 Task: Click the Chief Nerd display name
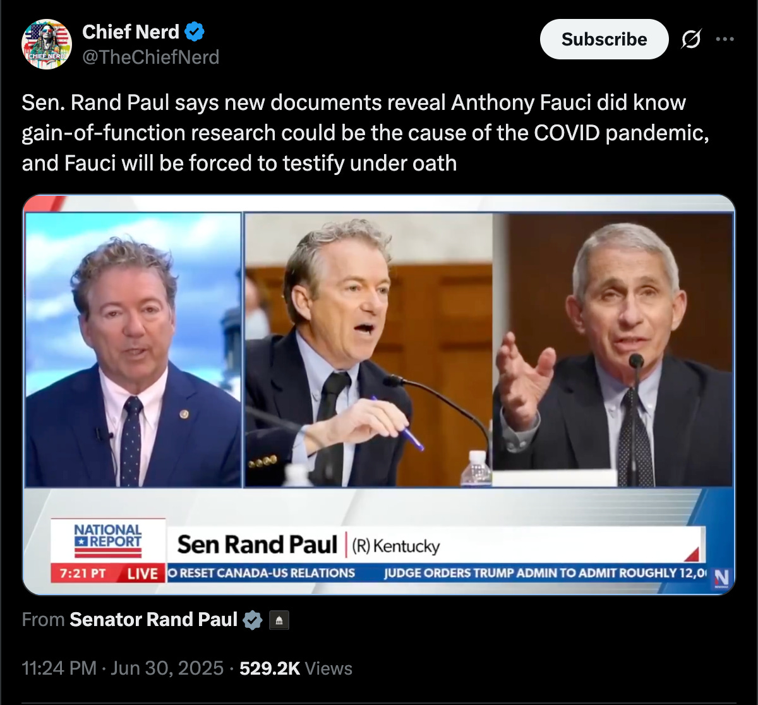[131, 31]
